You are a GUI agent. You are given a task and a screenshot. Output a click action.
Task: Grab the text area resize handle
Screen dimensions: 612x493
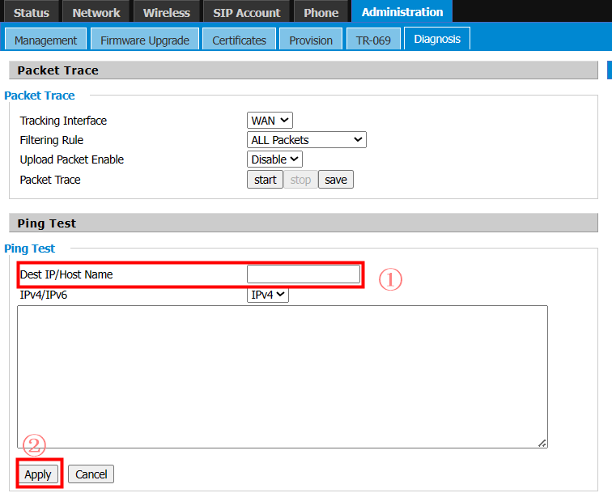[x=542, y=443]
